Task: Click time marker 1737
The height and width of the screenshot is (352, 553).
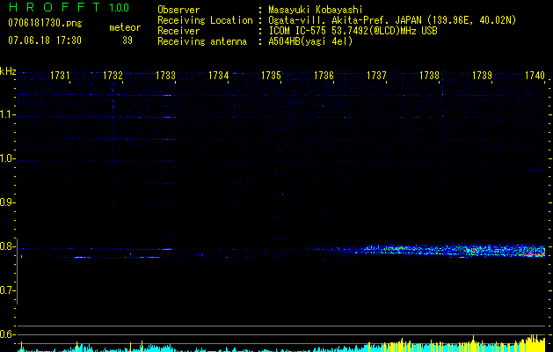Action: click(x=376, y=76)
